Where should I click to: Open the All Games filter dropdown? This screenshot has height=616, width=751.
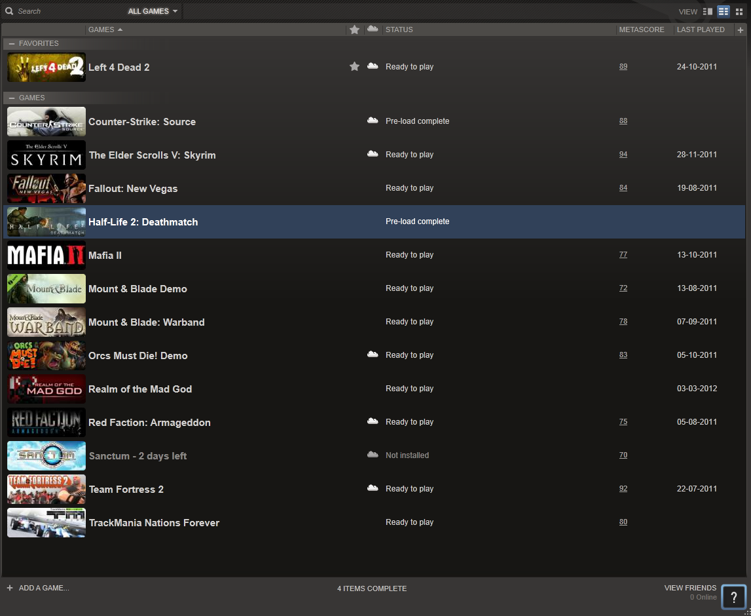[x=153, y=11]
